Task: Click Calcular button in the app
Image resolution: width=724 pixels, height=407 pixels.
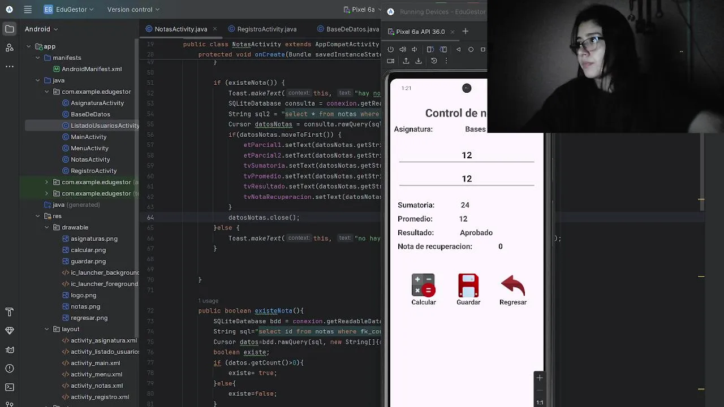Action: pos(424,290)
